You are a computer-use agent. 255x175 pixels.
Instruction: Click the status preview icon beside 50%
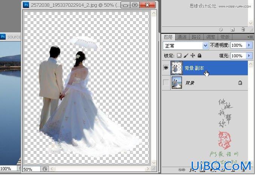coord(45,169)
